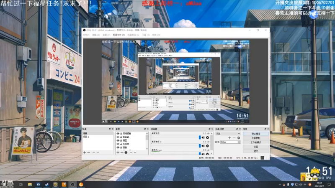
Task: Open transition properties gear icon
Action: [x=239, y=138]
